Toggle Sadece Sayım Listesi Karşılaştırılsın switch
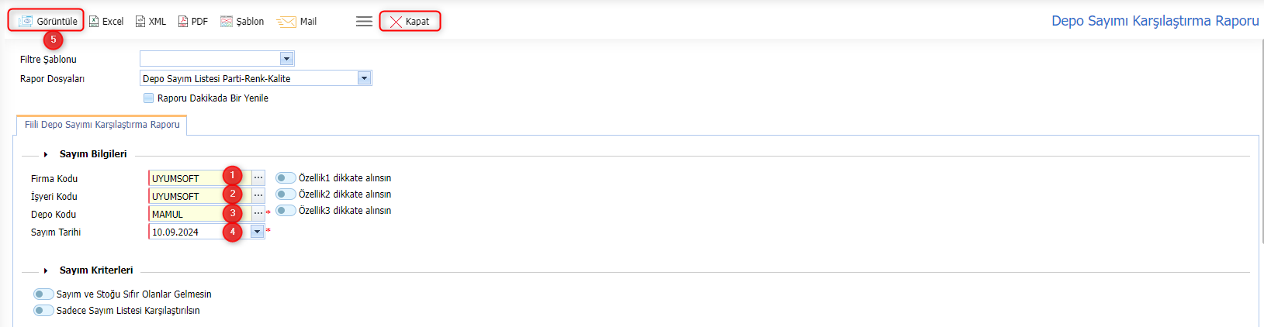 click(43, 311)
